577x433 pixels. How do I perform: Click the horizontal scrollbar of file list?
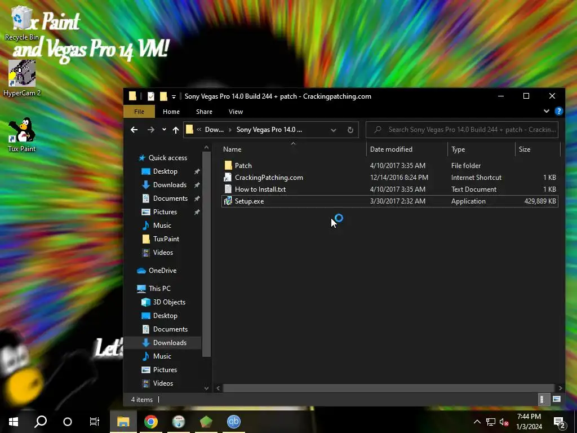pos(388,388)
